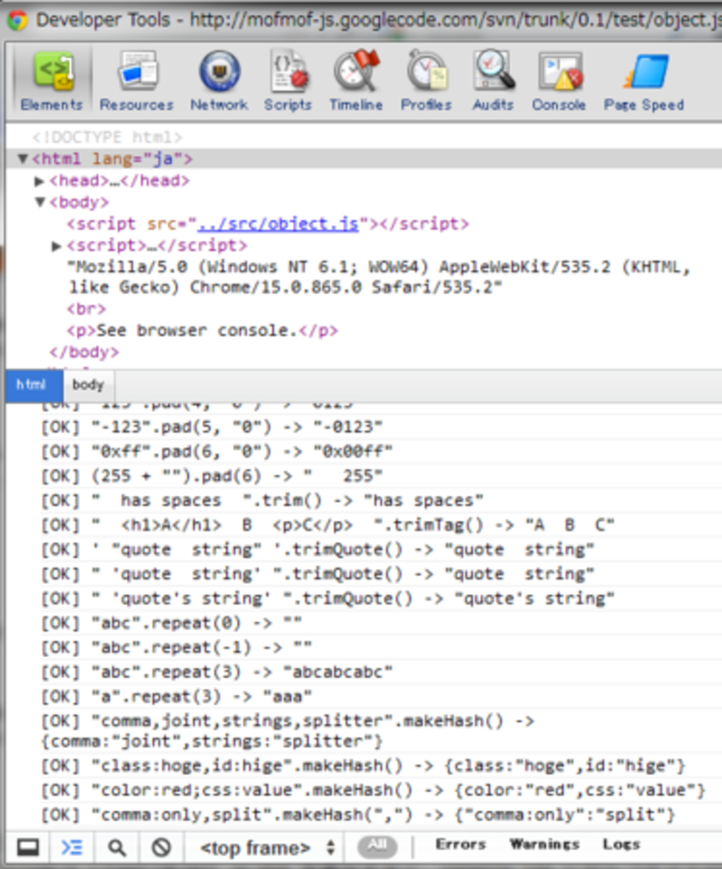Expand the head element node
722x869 pixels.
point(39,181)
